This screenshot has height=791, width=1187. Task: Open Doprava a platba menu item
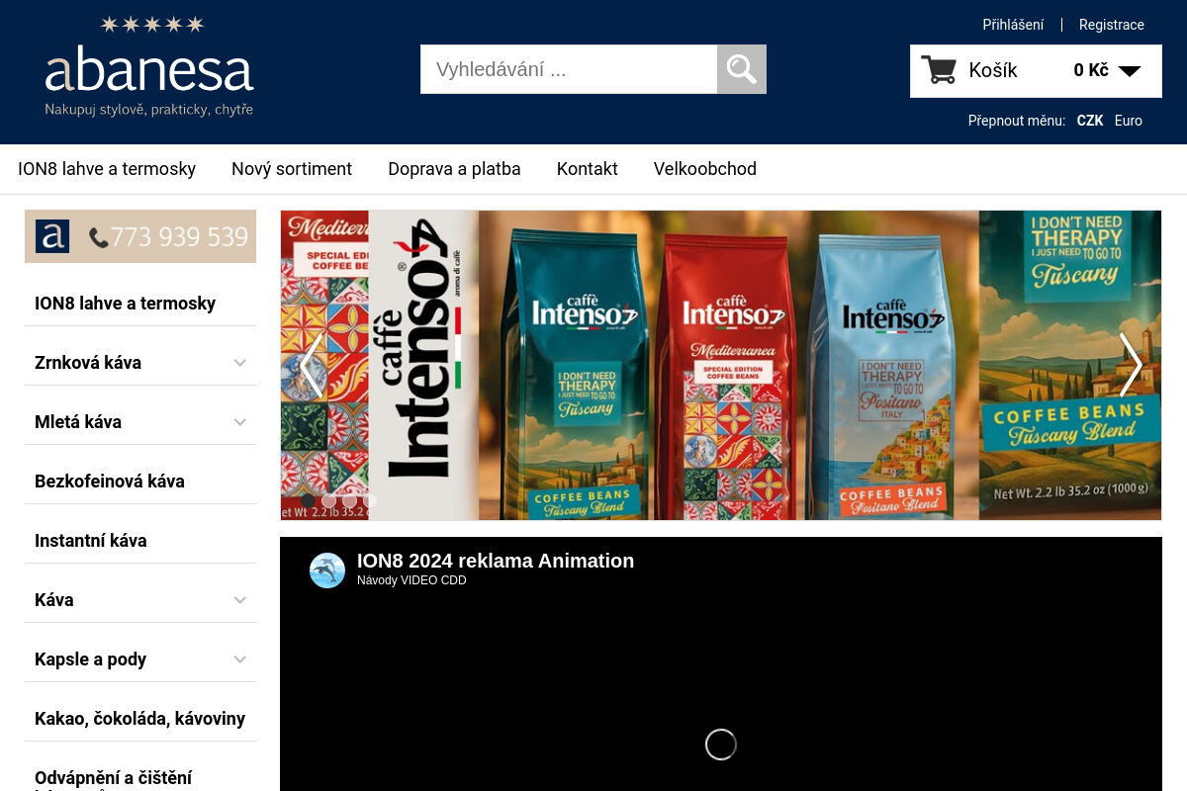(x=454, y=169)
